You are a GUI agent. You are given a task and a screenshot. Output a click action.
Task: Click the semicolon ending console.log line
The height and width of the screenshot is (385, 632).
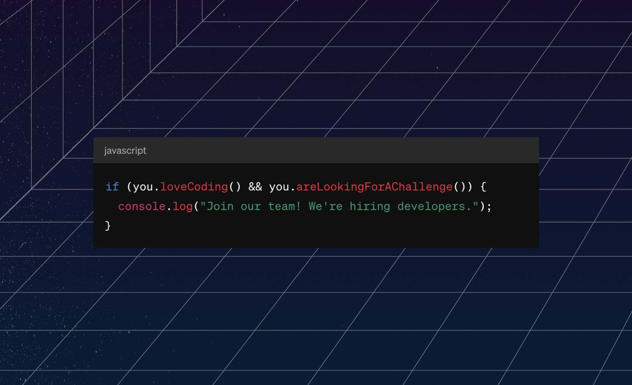[489, 207]
